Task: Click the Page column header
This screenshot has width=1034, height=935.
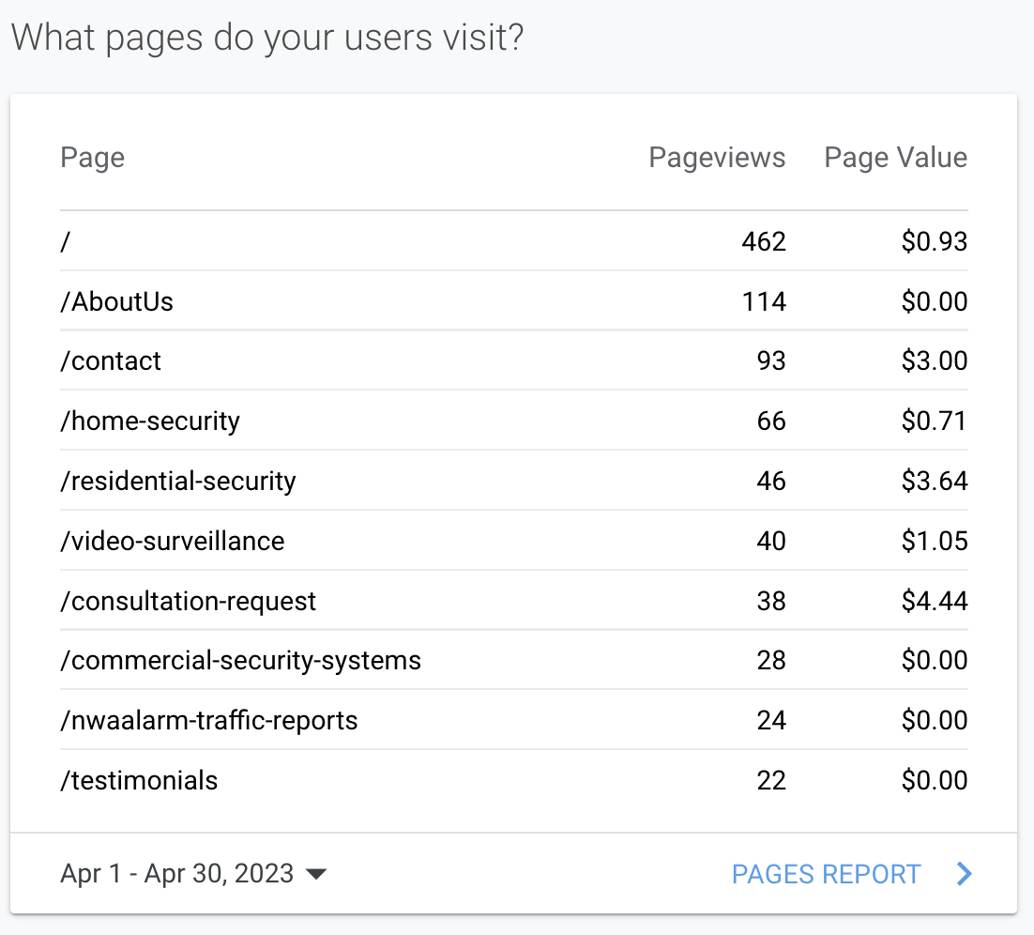Action: (92, 157)
